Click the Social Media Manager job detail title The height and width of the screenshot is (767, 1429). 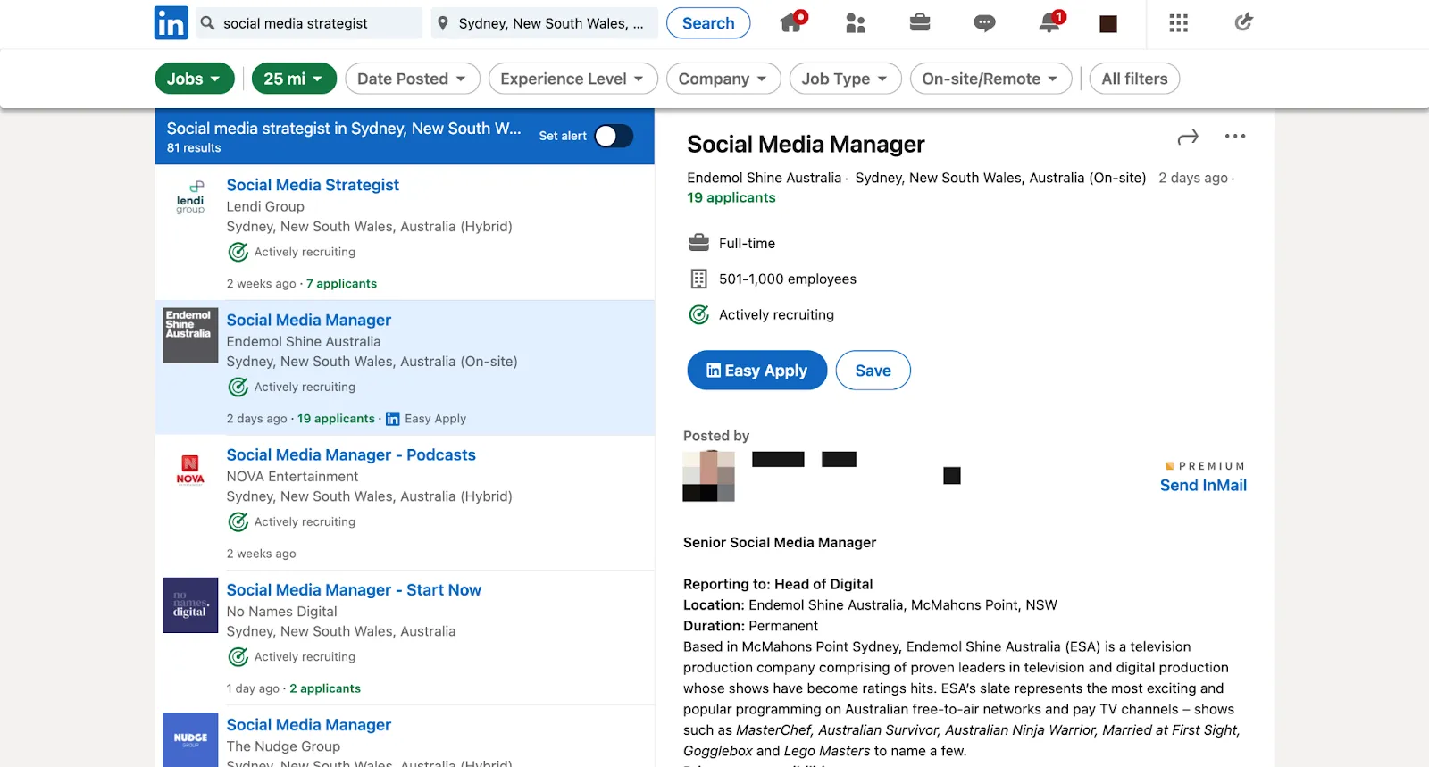[x=806, y=145]
